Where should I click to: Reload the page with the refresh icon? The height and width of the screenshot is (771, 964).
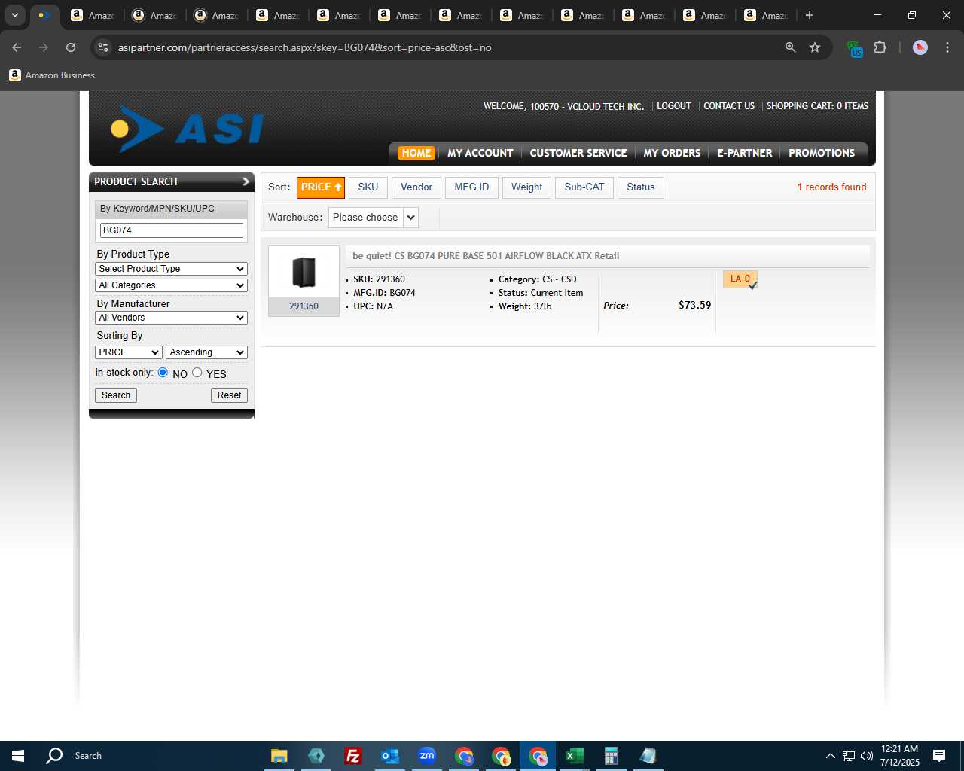71,47
